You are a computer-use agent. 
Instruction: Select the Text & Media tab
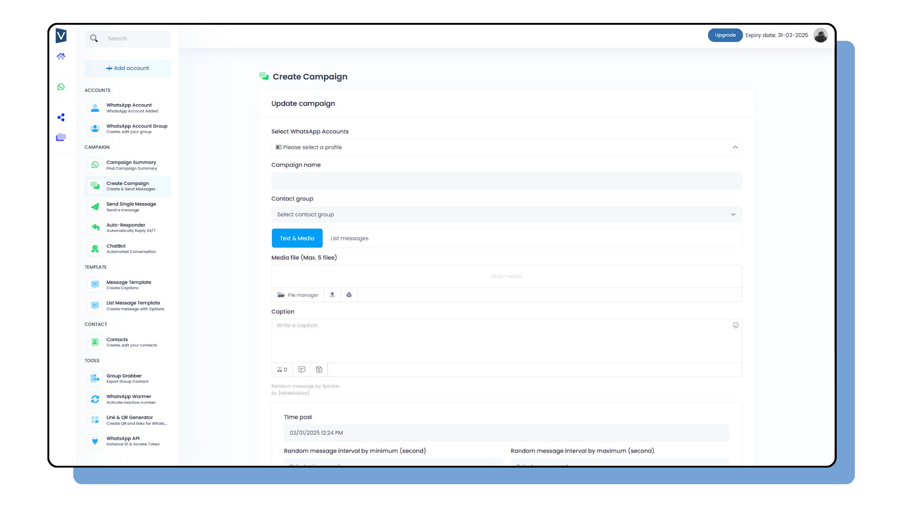[297, 238]
